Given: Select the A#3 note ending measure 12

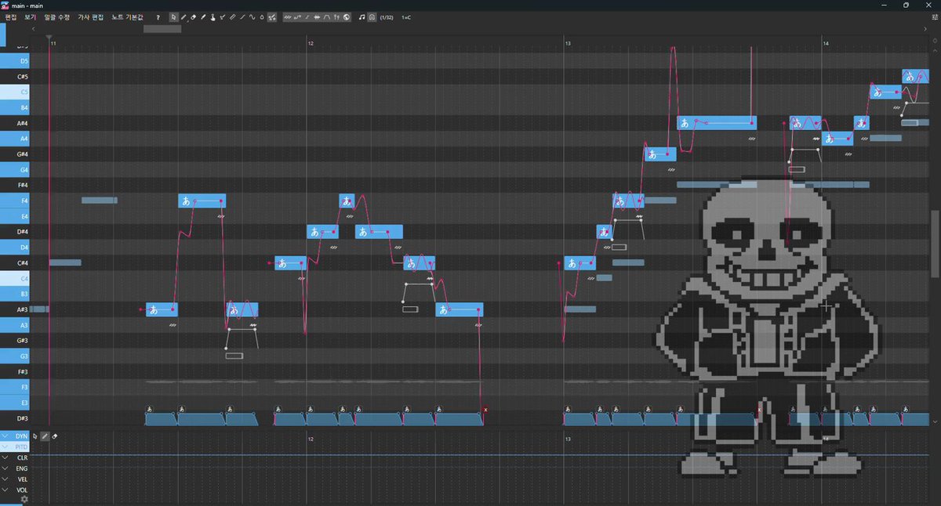Looking at the screenshot, I should point(460,309).
